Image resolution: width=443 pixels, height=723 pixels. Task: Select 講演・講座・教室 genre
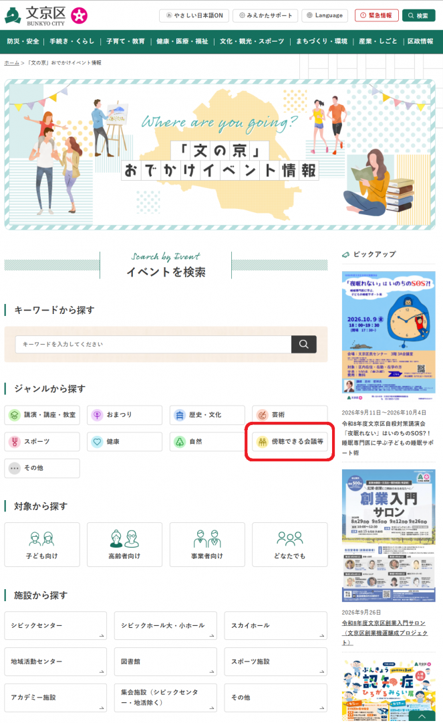click(42, 415)
